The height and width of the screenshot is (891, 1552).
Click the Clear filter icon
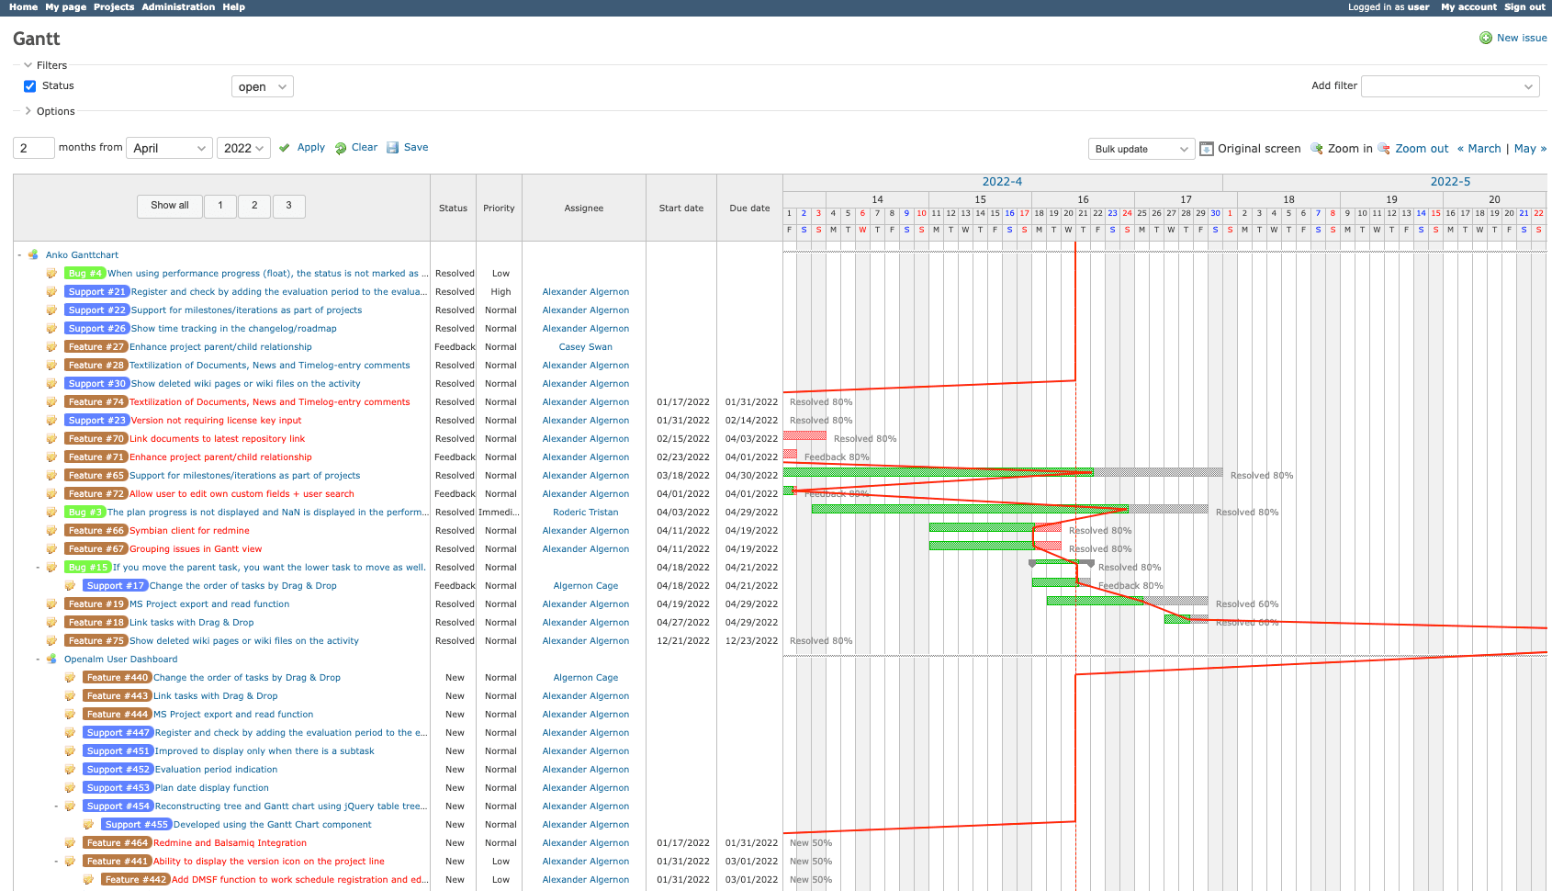340,147
